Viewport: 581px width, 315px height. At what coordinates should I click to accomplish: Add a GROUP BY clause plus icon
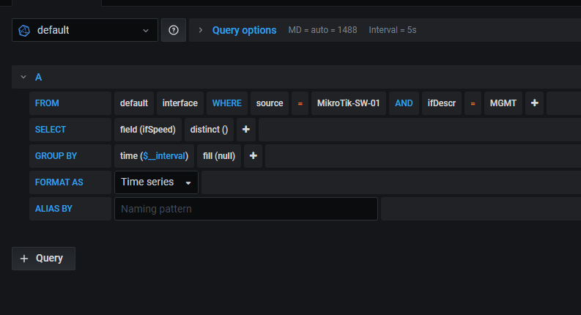(253, 155)
